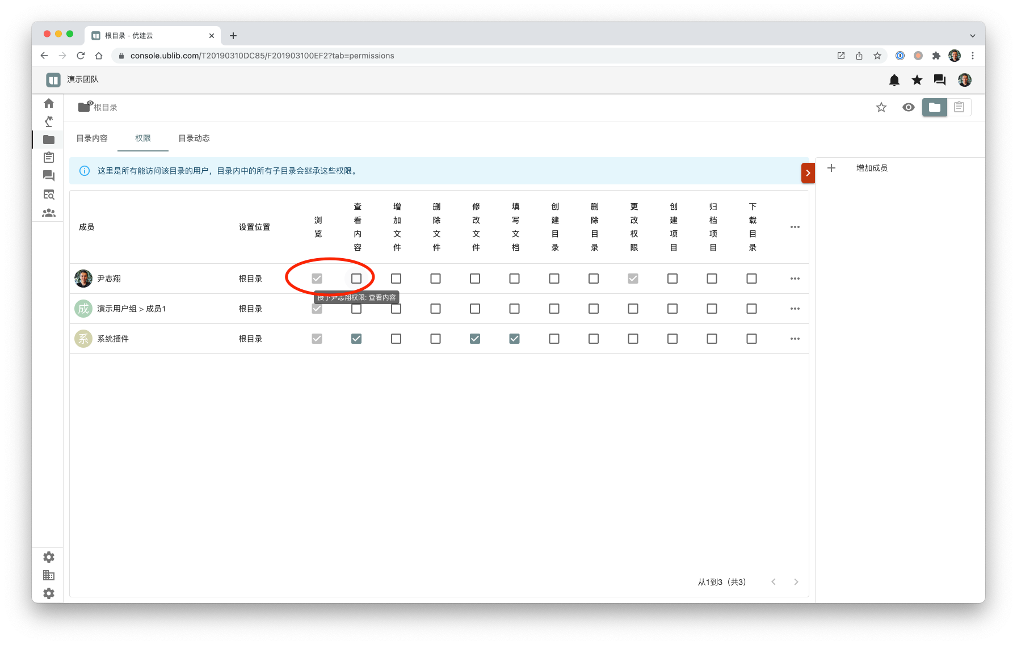The width and height of the screenshot is (1017, 645).
Task: Open notifications bell icon
Action: pos(894,80)
